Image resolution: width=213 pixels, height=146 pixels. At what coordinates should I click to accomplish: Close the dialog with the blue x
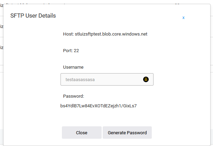point(183,18)
